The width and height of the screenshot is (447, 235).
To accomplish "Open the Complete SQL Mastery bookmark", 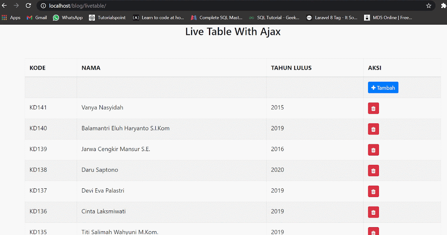I will pos(216,17).
